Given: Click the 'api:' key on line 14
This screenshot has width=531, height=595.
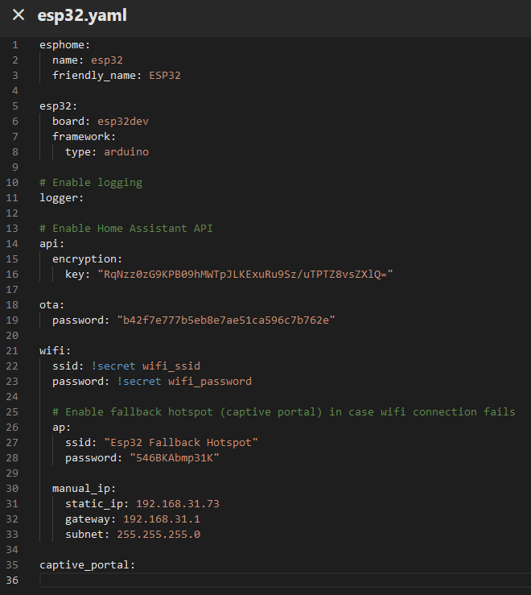Looking at the screenshot, I should tap(52, 244).
